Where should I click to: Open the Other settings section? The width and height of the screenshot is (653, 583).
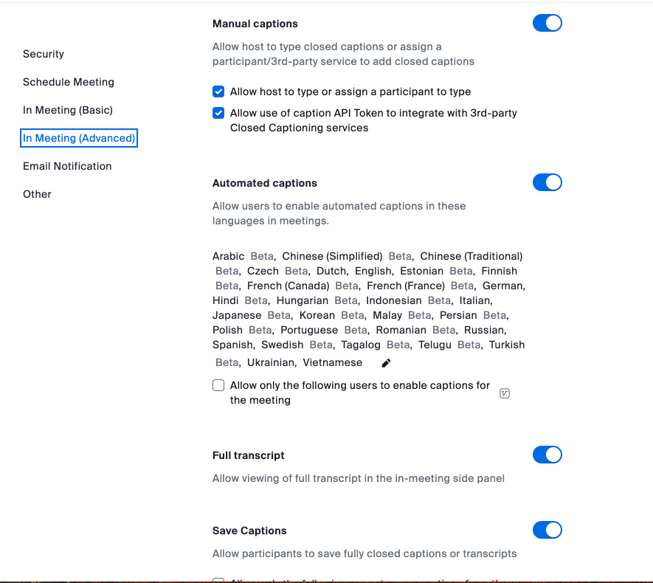click(37, 194)
